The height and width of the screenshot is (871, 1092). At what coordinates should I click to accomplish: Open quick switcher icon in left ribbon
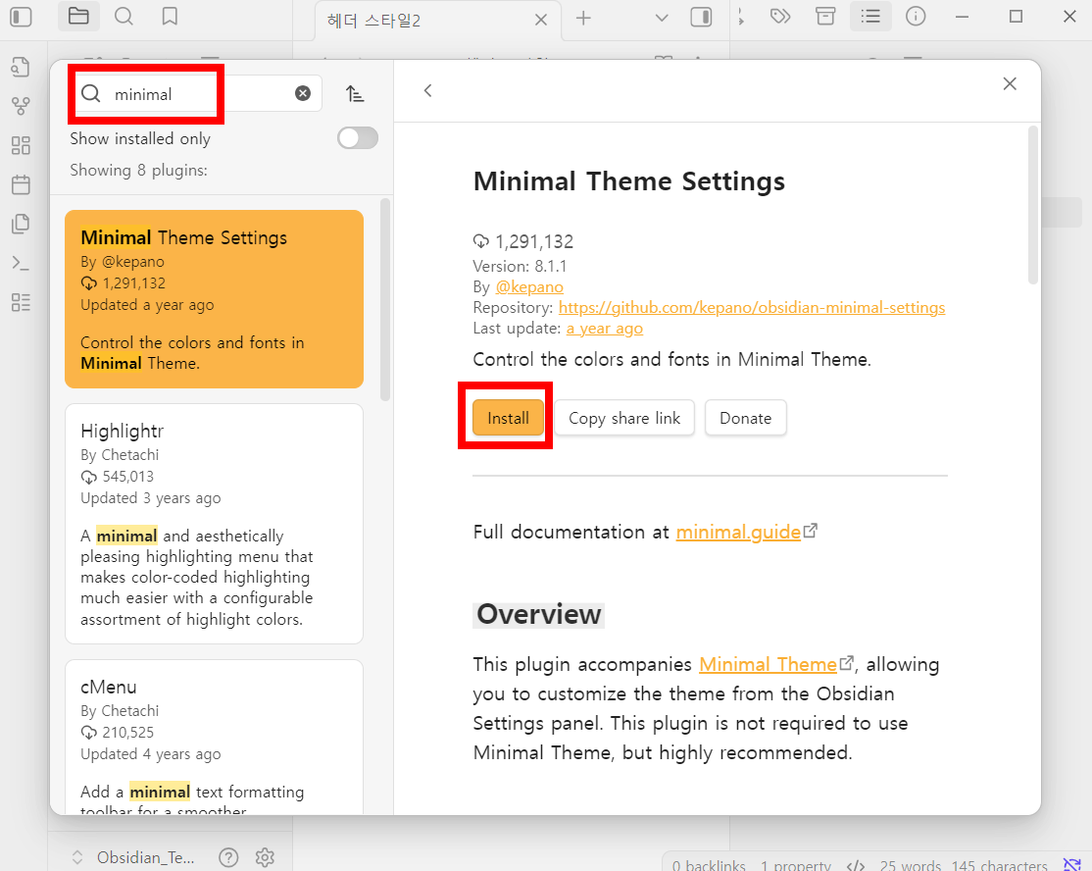click(21, 68)
